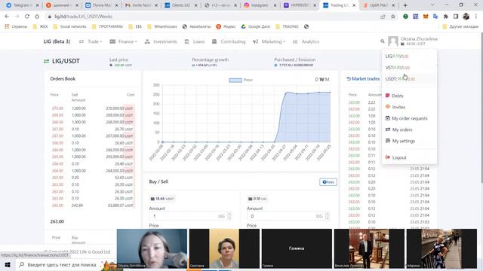This screenshot has height=271, width=483.
Task: Reload the page with the refresh icon
Action: pos(27,17)
